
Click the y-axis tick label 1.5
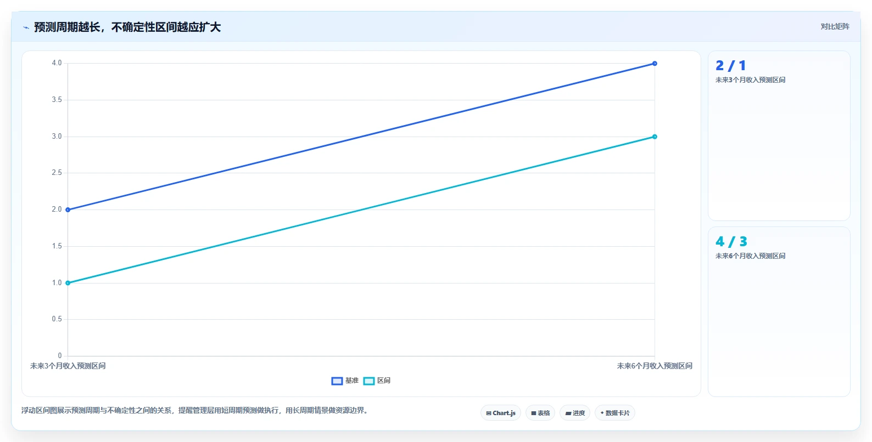[x=57, y=246]
